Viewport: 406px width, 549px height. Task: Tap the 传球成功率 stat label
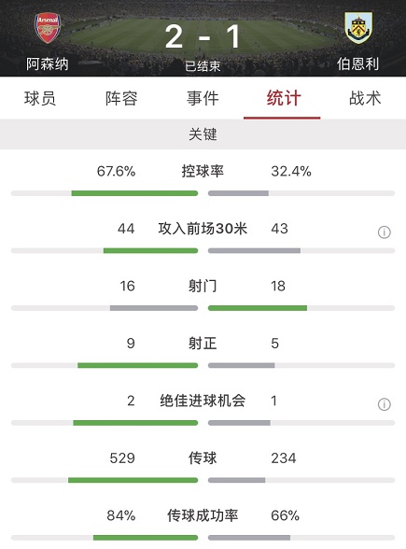203,515
